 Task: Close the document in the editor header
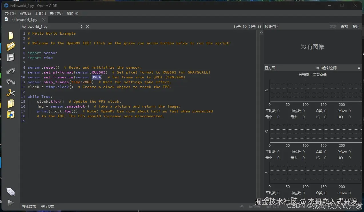click(x=88, y=26)
